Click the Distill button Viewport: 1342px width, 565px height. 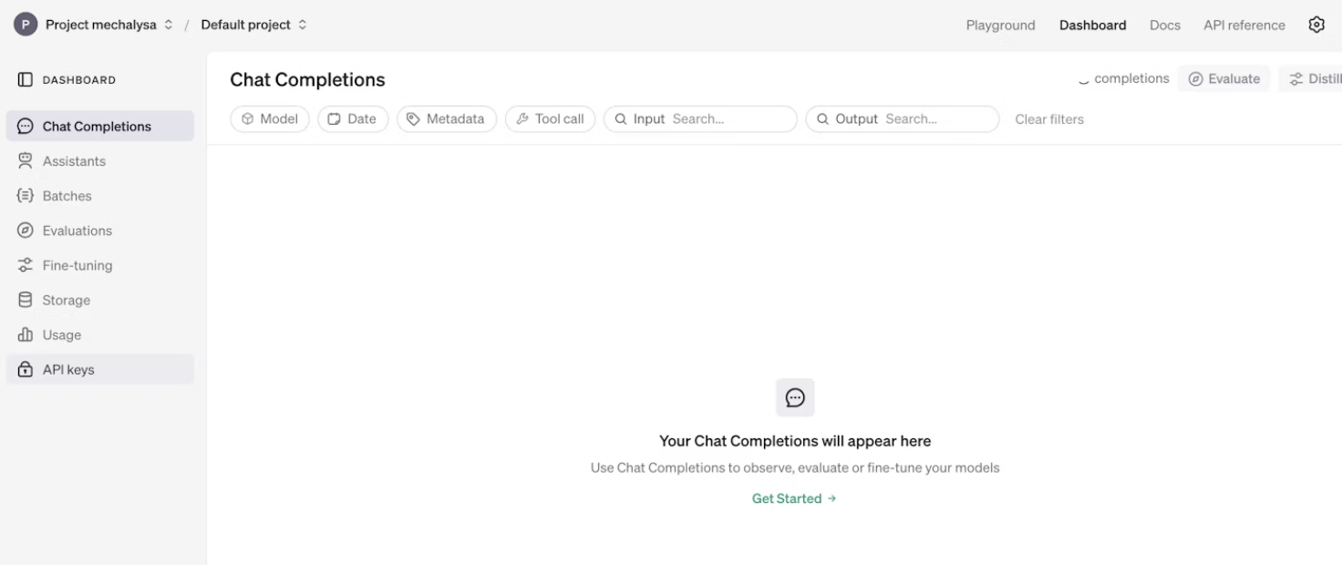[1311, 79]
